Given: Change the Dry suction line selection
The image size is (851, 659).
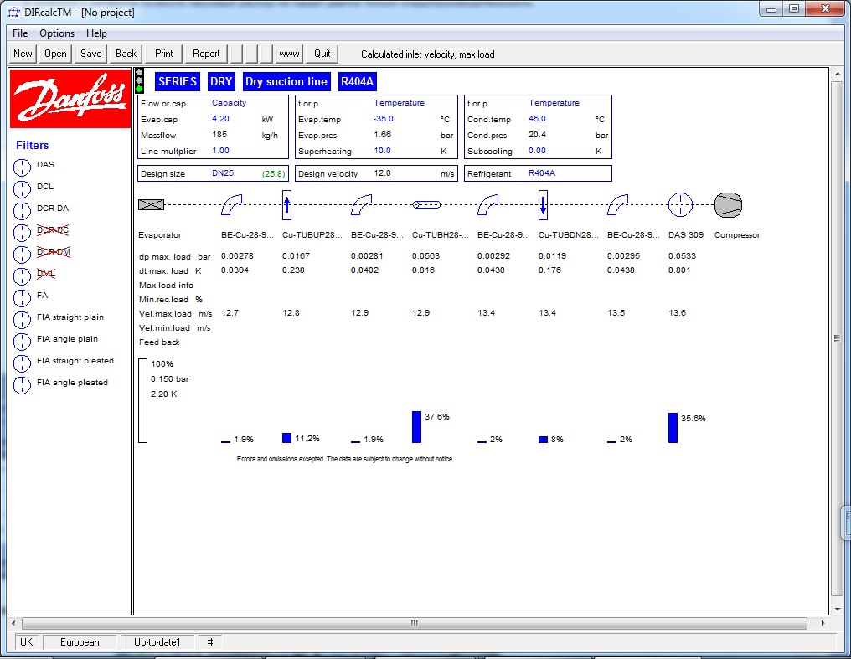Looking at the screenshot, I should point(286,81).
